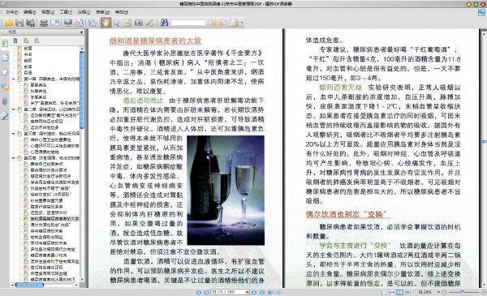Click the zoom in plus button

(x=484, y=292)
